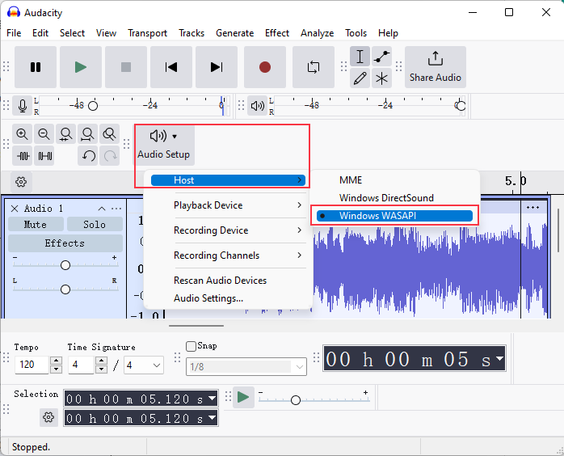Skip to start of track

[171, 67]
